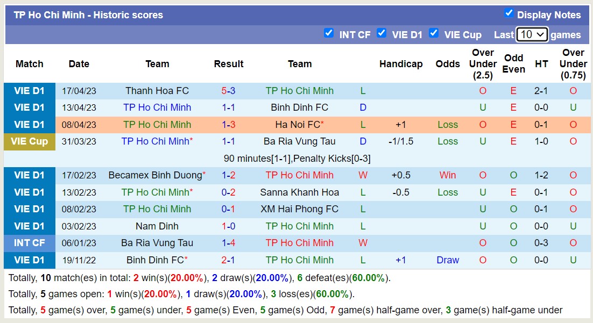Select the VIE D1 badge for 08/02/23
The width and height of the screenshot is (593, 323).
click(x=30, y=209)
